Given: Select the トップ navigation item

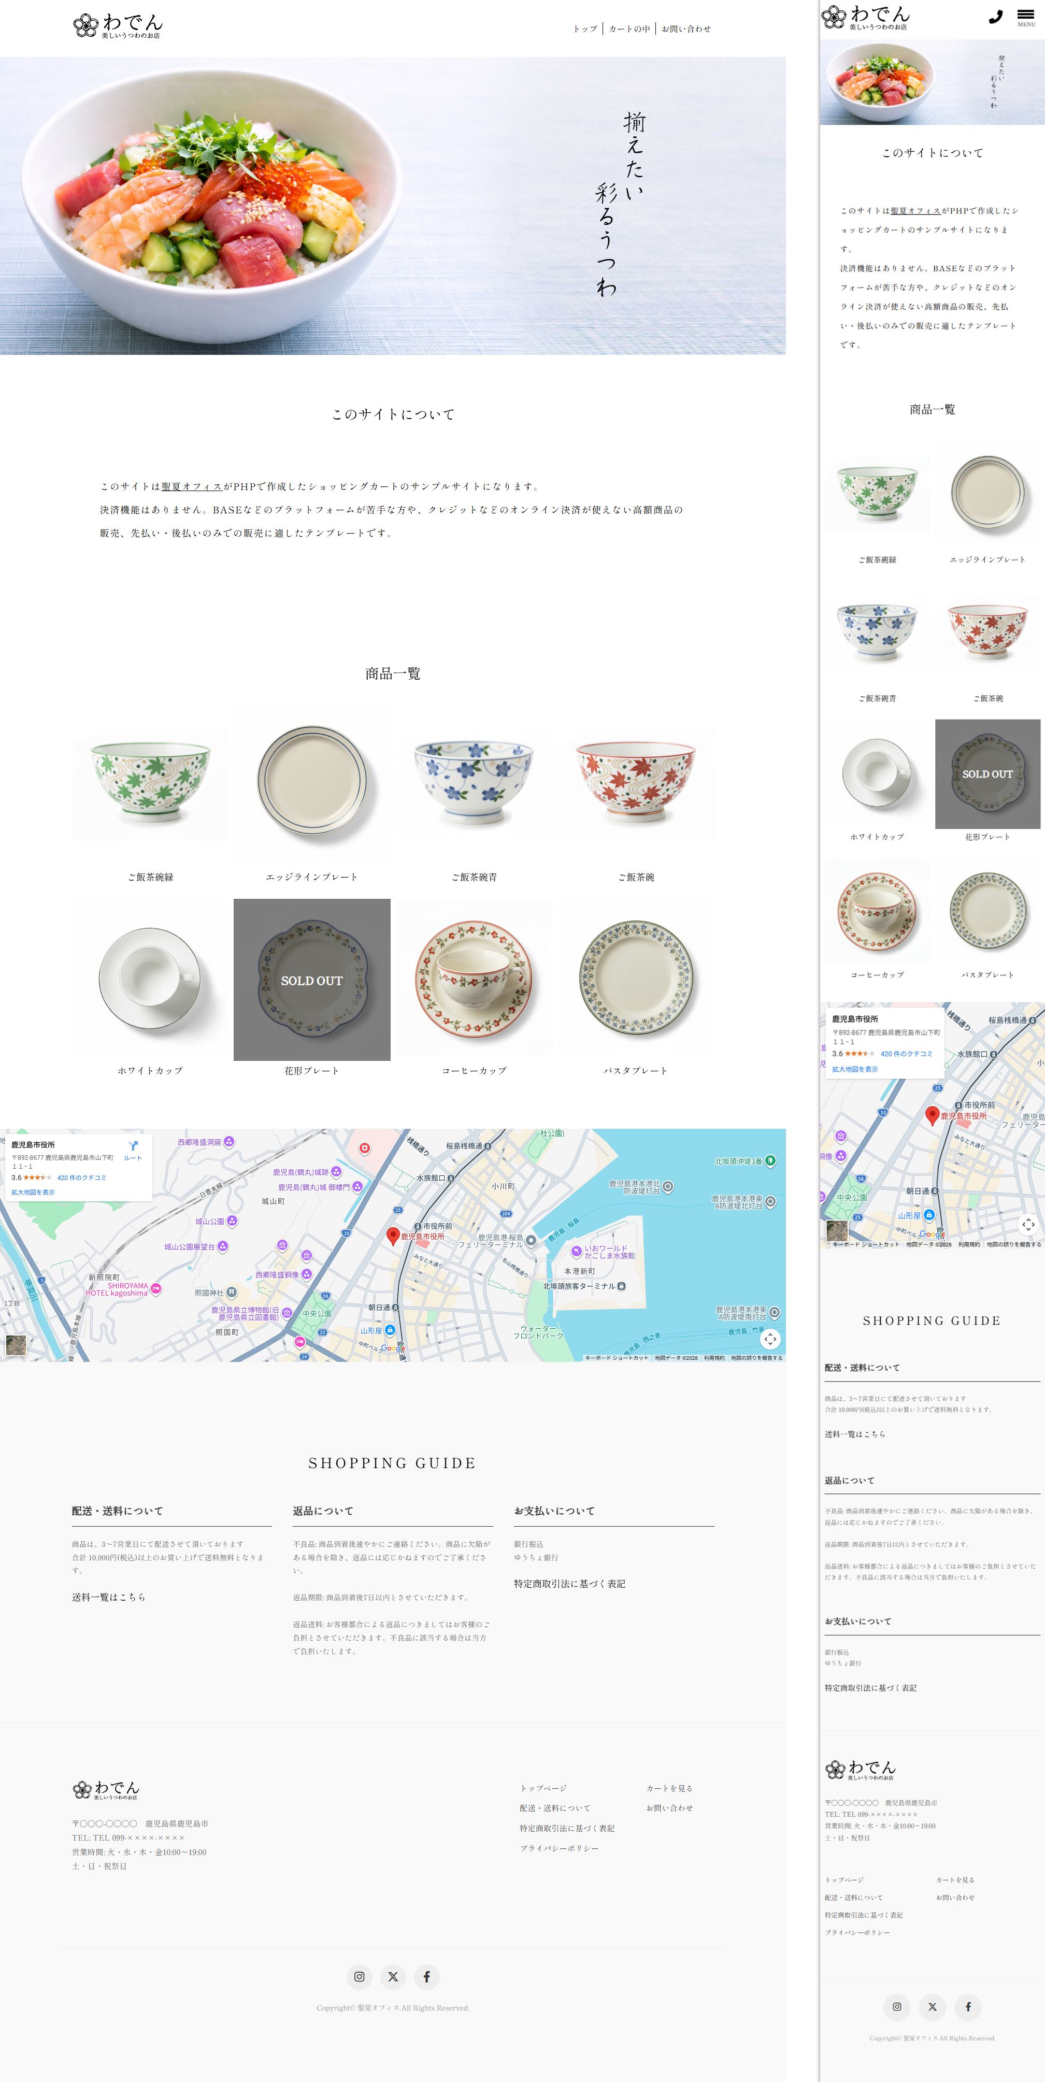Looking at the screenshot, I should (585, 29).
